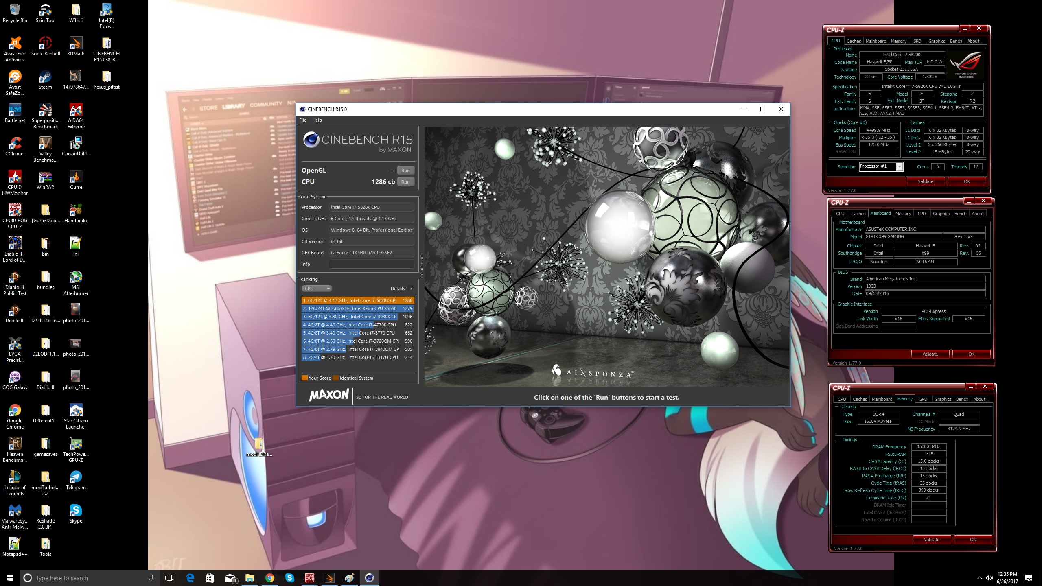This screenshot has height=586, width=1042.
Task: Open the Notepad++ desktop icon
Action: 15,547
